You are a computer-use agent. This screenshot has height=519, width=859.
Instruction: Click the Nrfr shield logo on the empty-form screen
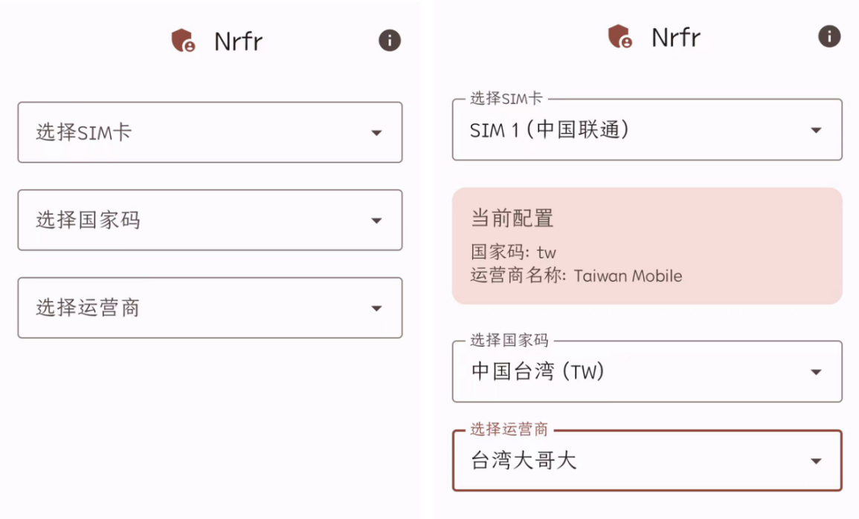(x=183, y=41)
